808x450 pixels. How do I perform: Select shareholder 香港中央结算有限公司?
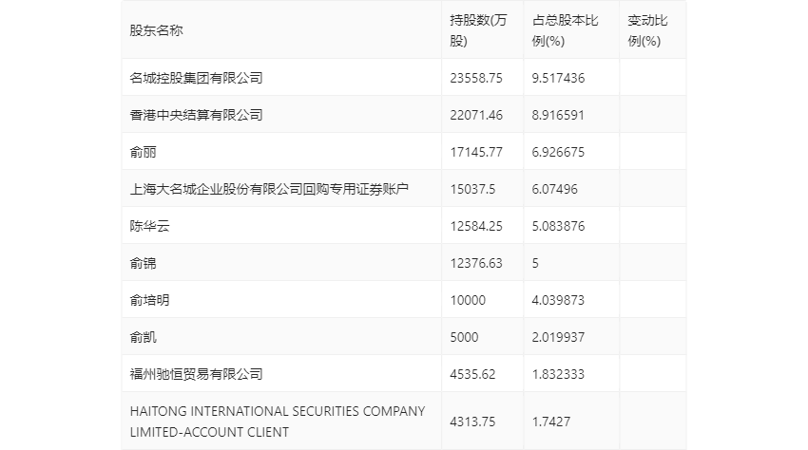click(197, 115)
